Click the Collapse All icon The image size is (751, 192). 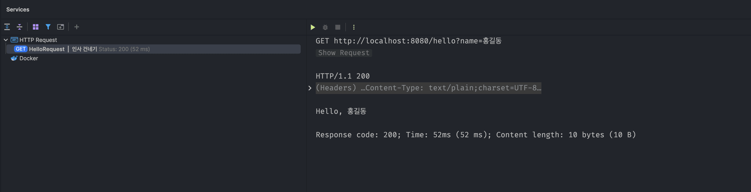pos(19,27)
